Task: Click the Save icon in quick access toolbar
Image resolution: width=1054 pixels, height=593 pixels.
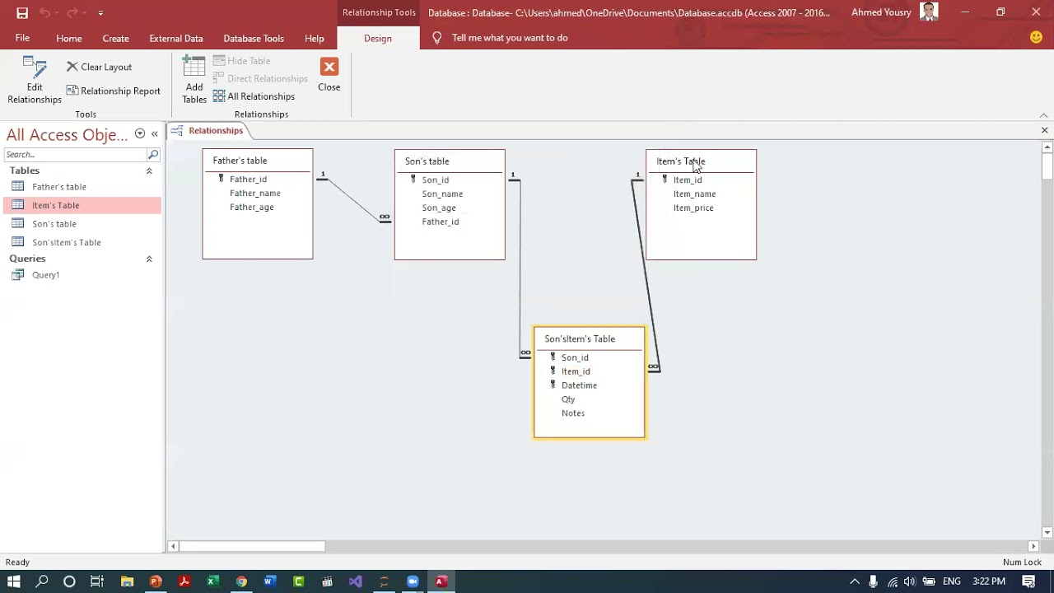Action: pyautogui.click(x=22, y=12)
